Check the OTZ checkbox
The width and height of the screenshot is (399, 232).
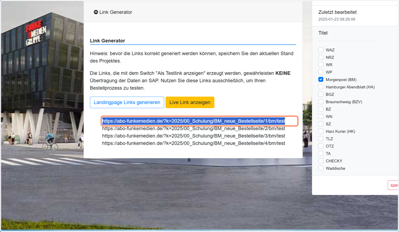point(321,146)
